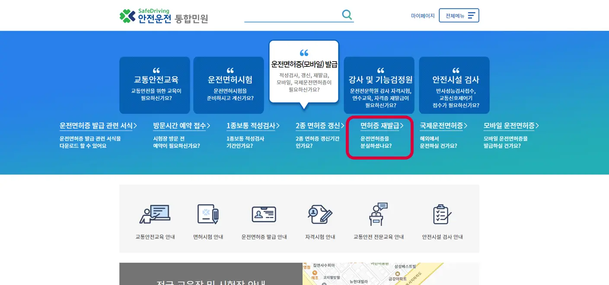The height and width of the screenshot is (285, 609).
Task: Expand the 국제운전면허증 section
Action: [x=442, y=125]
